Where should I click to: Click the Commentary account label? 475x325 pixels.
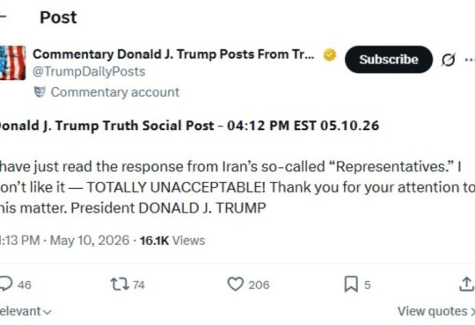(115, 92)
